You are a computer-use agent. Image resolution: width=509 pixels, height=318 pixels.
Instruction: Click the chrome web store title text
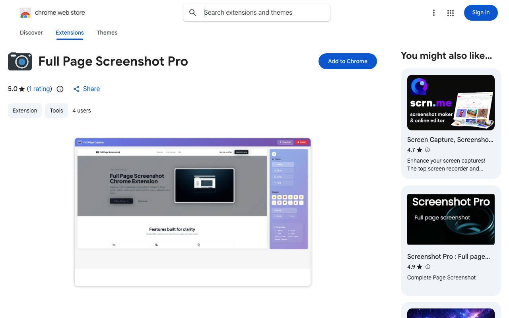(x=60, y=13)
